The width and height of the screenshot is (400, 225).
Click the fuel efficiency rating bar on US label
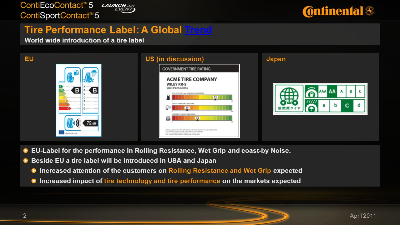203,97
